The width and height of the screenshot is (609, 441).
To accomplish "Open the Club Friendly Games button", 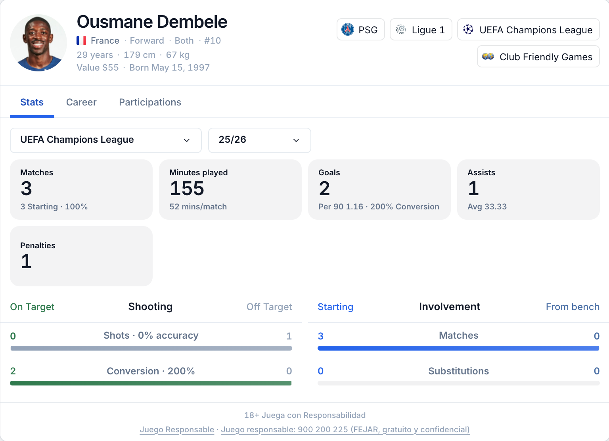I will [538, 57].
